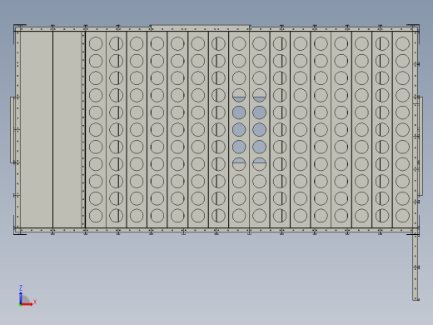Click the red X axis label on the triad
Screen dimensions: 433x325
tap(35, 302)
